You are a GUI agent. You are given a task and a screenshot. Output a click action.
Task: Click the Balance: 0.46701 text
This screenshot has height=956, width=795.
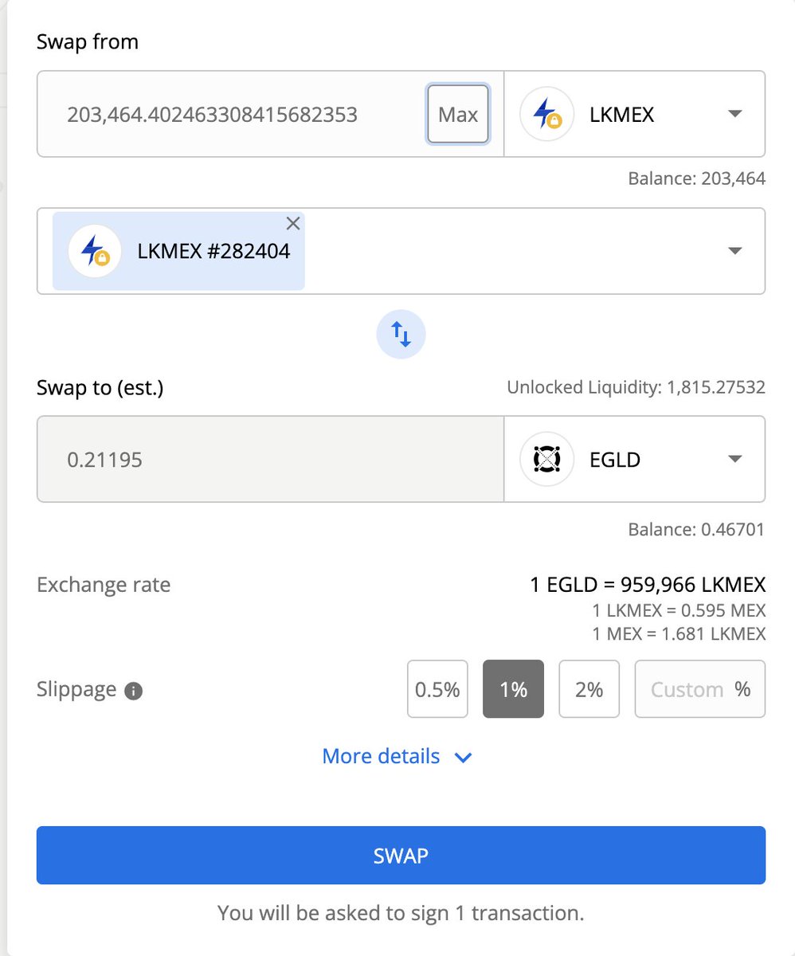[696, 529]
